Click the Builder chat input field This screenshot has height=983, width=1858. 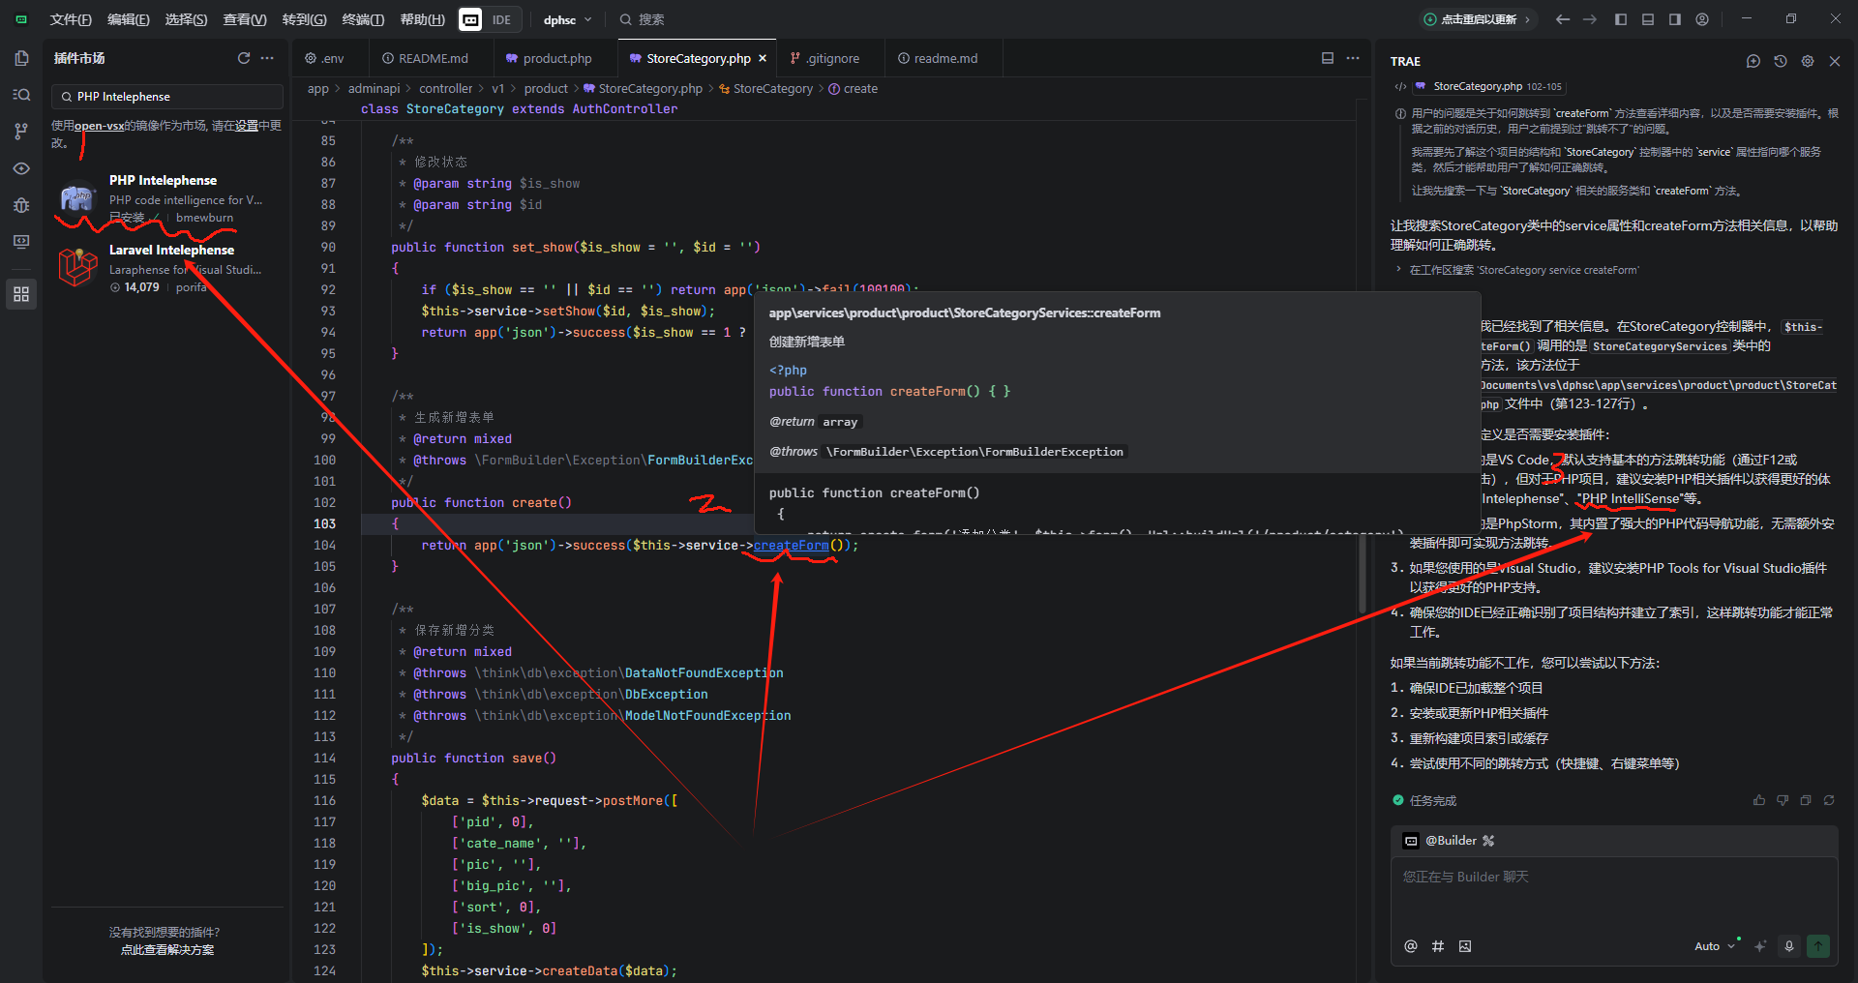tap(1613, 895)
